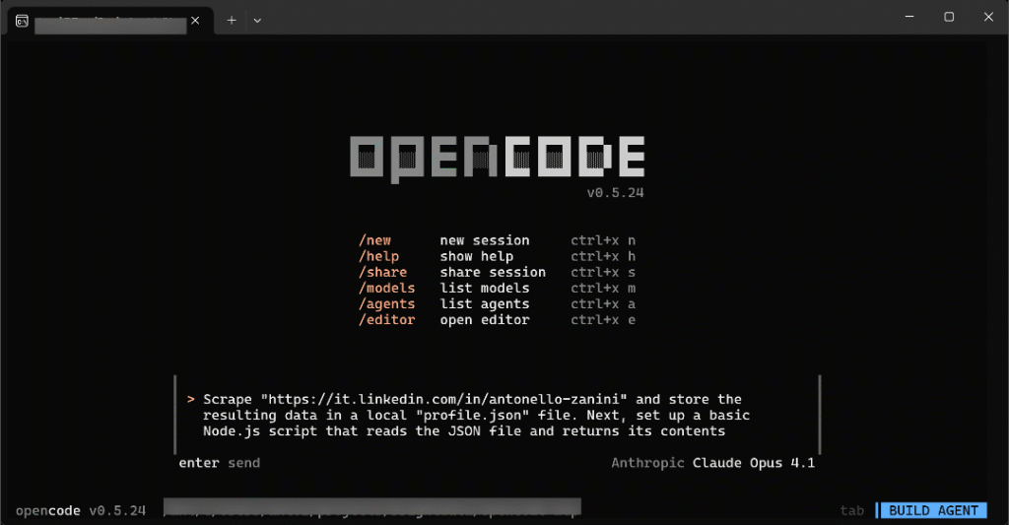The image size is (1009, 525).
Task: Open a new terminal tab
Action: tap(232, 20)
